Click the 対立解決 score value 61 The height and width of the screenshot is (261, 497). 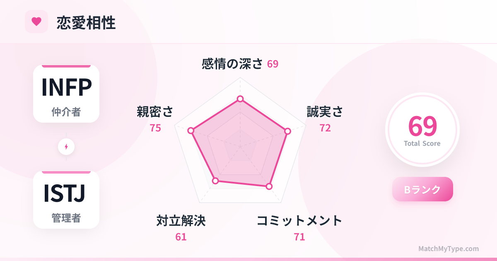[x=181, y=237]
